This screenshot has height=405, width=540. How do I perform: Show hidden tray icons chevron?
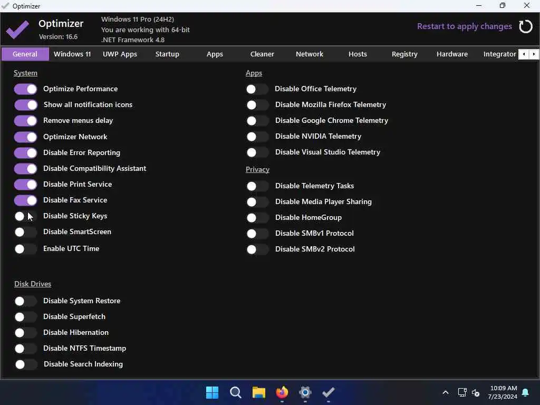(445, 392)
